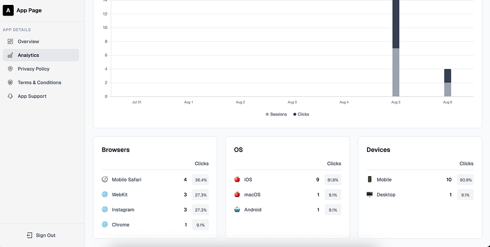The width and height of the screenshot is (490, 247).
Task: Open the Privacy Policy page
Action: point(33,69)
